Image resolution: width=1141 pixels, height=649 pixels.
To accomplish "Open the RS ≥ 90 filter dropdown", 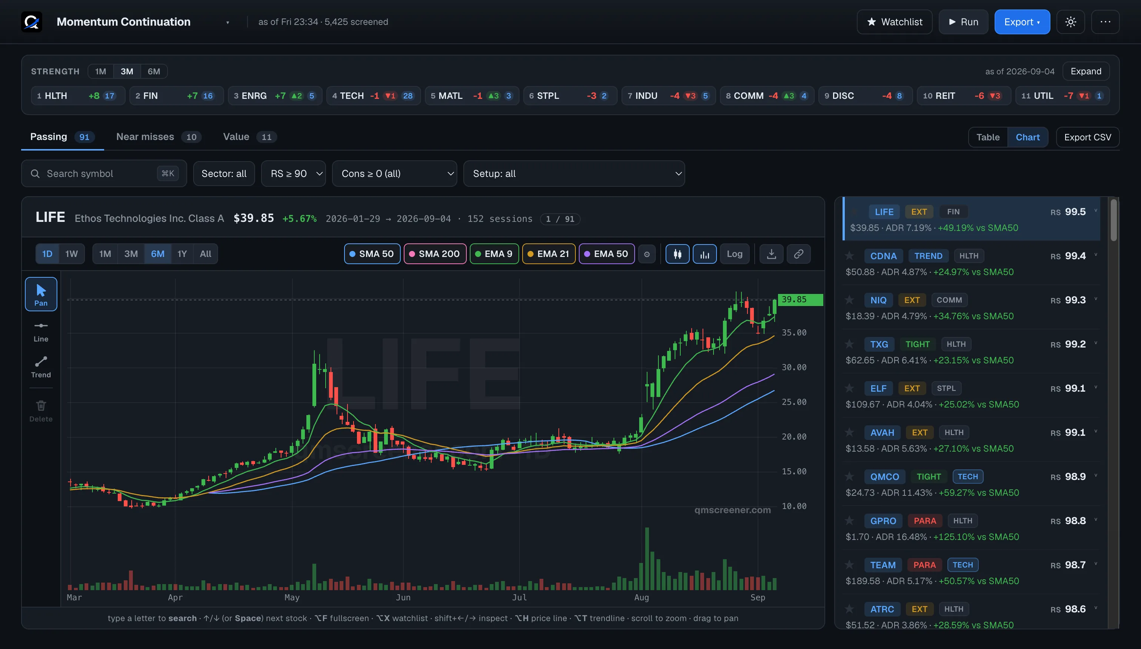I will pos(293,174).
